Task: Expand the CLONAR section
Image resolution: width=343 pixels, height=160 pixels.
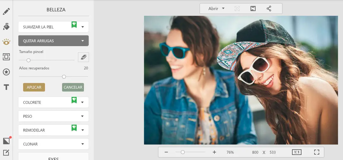Action: coord(54,144)
